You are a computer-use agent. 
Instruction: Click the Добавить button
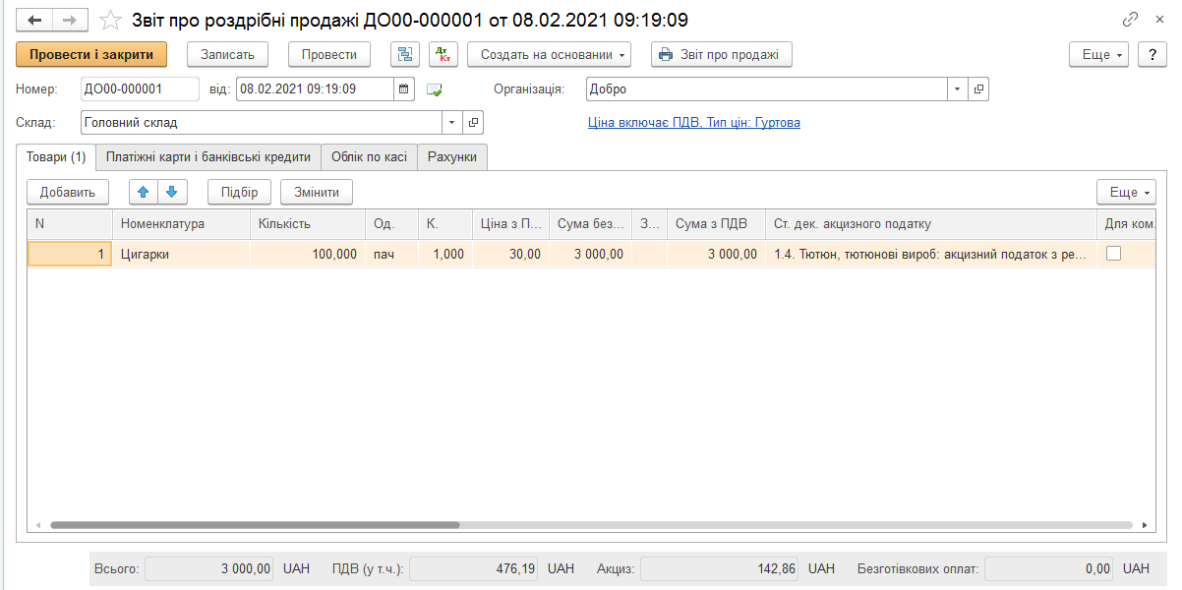pos(68,192)
